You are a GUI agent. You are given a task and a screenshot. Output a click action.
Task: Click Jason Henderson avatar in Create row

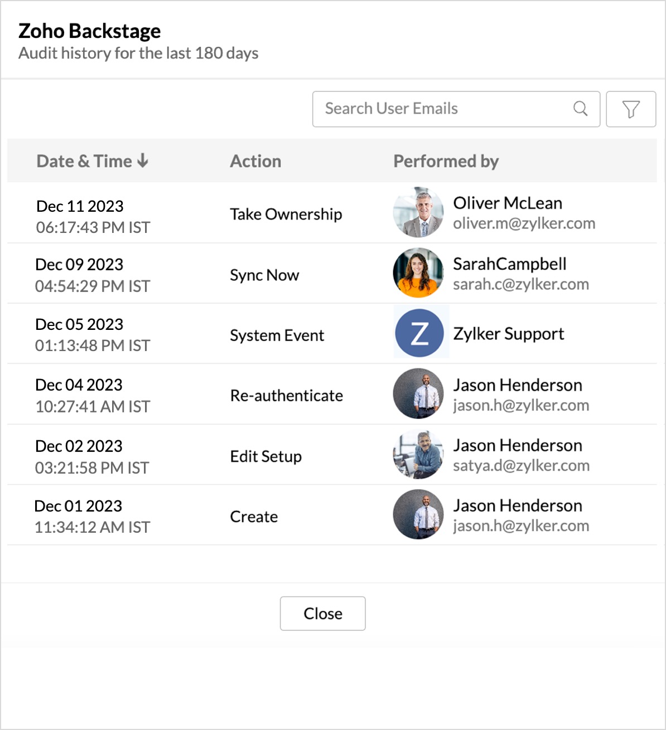[418, 514]
